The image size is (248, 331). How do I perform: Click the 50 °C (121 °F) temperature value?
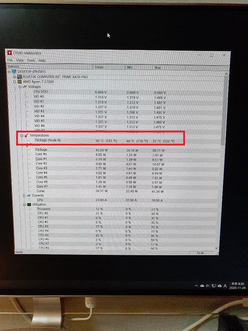click(x=106, y=141)
